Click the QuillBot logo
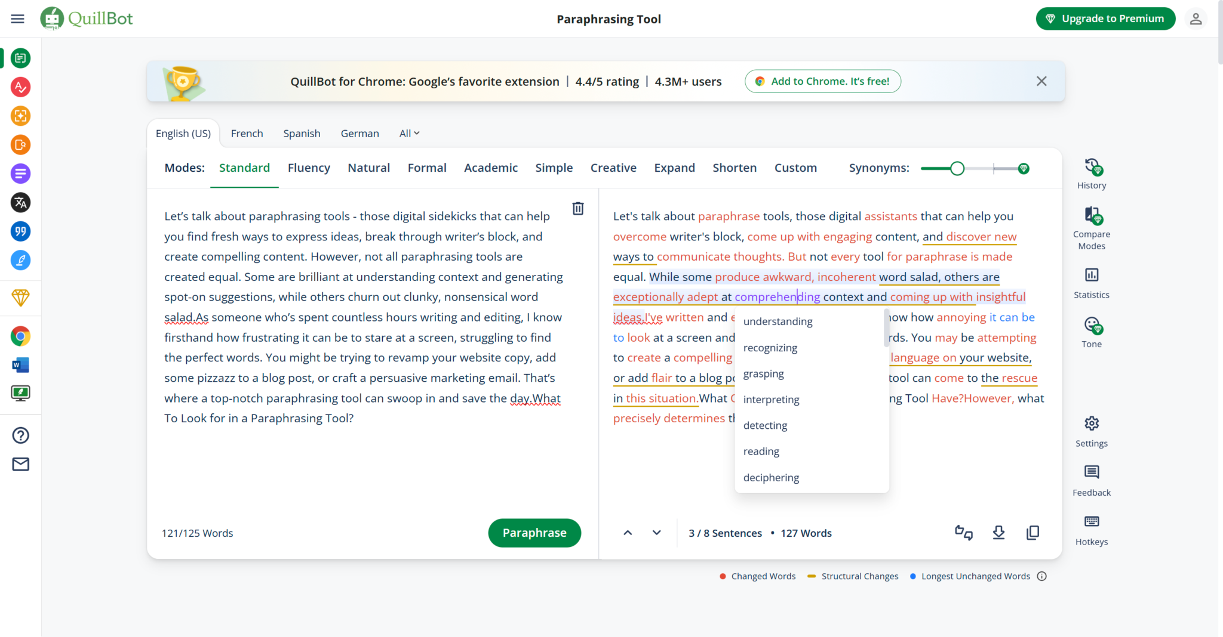1223x637 pixels. (x=87, y=18)
